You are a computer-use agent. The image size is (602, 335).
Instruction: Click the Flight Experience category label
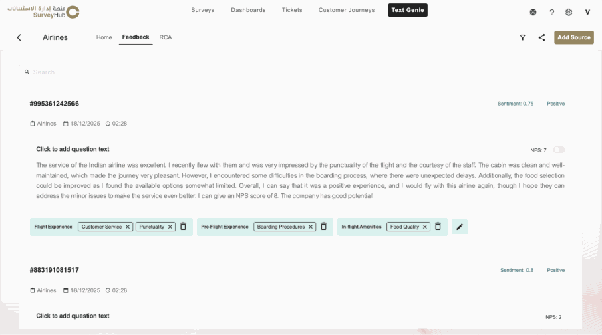[53, 227]
